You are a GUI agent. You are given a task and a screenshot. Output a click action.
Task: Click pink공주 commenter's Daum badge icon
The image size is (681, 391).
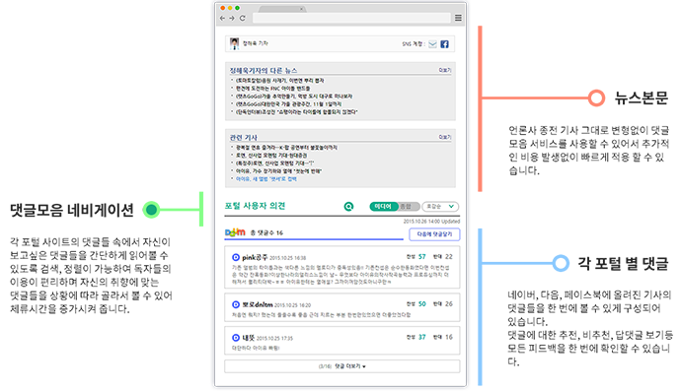click(x=236, y=257)
